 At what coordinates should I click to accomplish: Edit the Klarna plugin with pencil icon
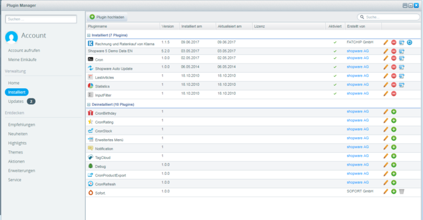(386, 42)
